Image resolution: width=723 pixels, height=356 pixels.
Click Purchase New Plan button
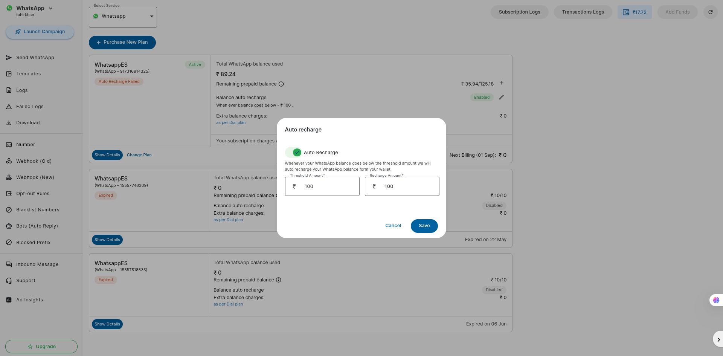tap(122, 42)
